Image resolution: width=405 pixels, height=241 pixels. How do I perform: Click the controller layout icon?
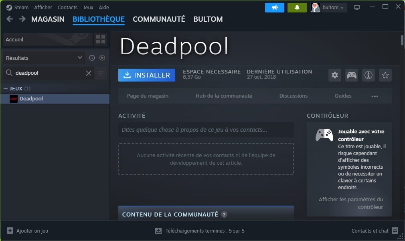pyautogui.click(x=352, y=75)
